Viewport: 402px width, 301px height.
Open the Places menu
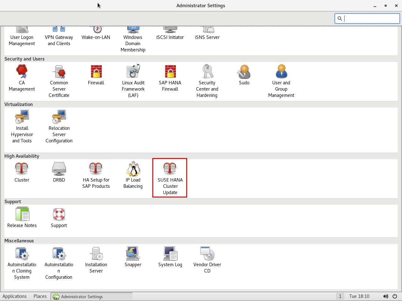coord(40,296)
